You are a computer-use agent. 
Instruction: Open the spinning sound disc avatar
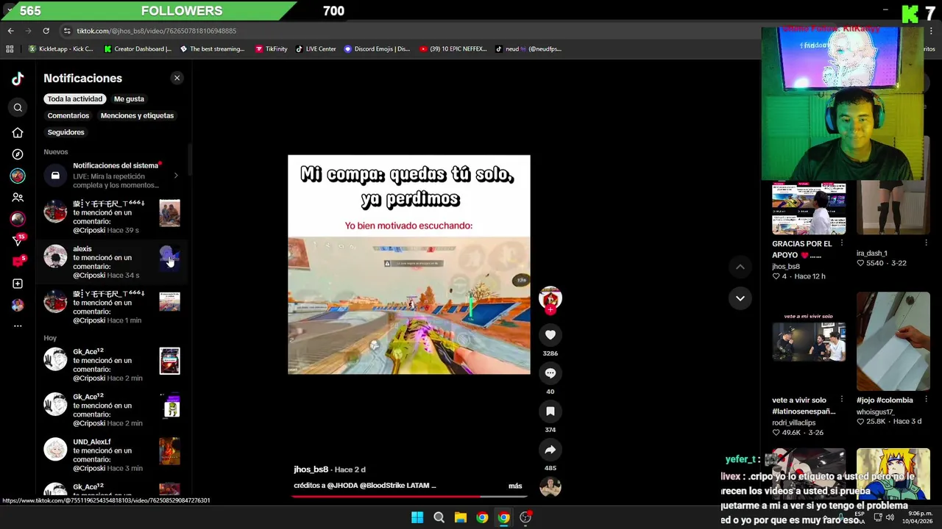coord(550,486)
